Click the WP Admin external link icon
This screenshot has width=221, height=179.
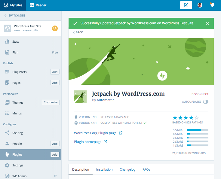pos(55,176)
